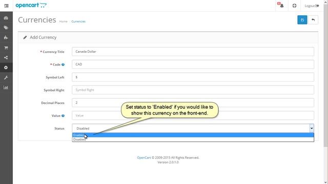328x184 pixels.
Task: Open the Status dropdown arrow
Action: click(x=312, y=128)
